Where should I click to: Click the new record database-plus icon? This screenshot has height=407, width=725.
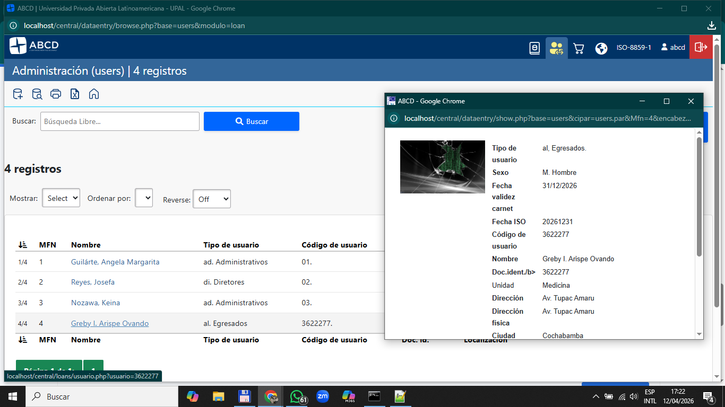[x=18, y=94]
